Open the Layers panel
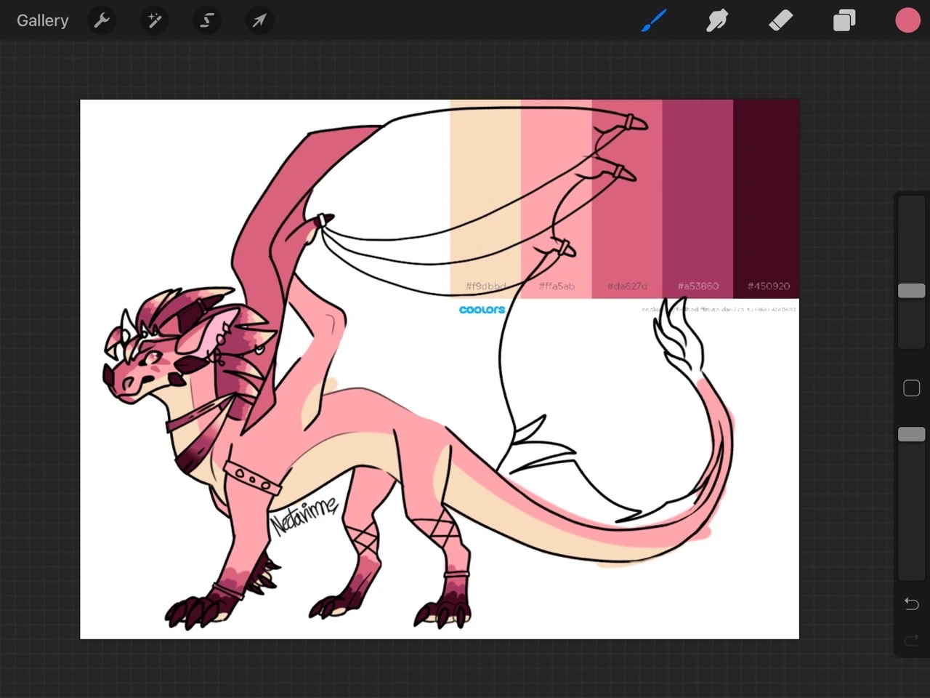The height and width of the screenshot is (698, 930). coord(844,20)
